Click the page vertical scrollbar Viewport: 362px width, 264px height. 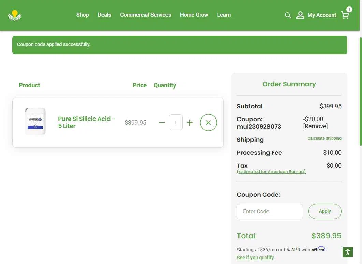click(361, 91)
